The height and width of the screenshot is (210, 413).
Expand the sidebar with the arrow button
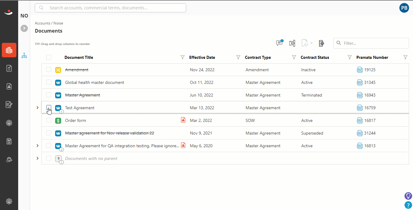(x=24, y=28)
